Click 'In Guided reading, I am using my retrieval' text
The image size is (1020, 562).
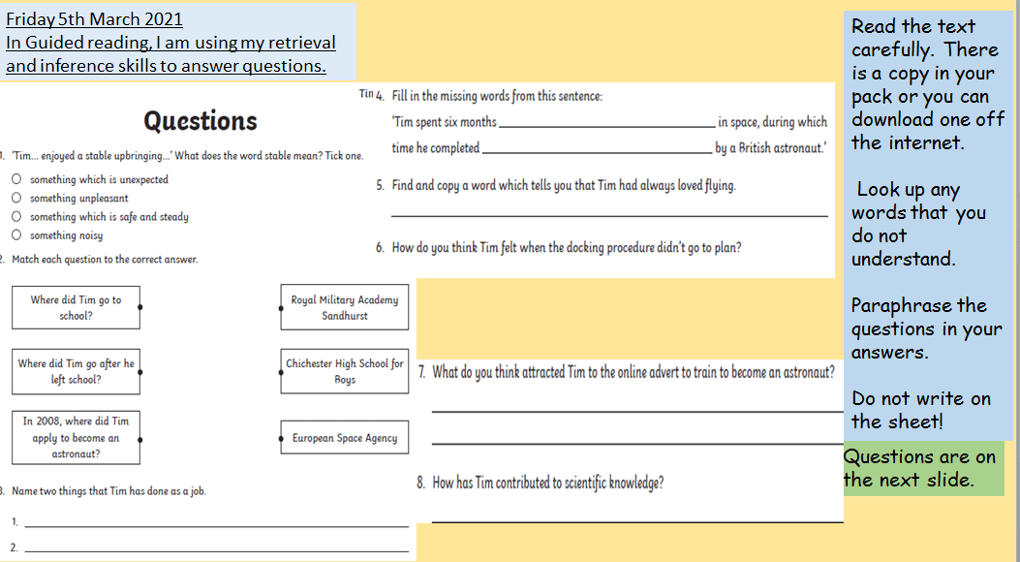pos(170,43)
